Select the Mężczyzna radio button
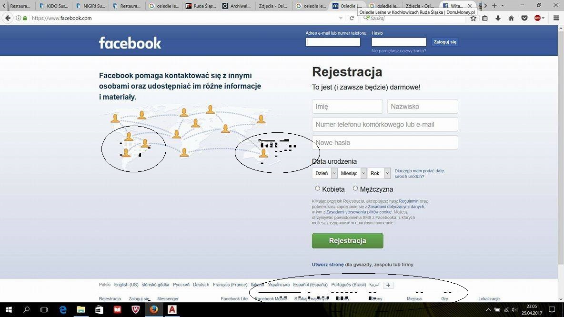This screenshot has height=317, width=564. [355, 188]
